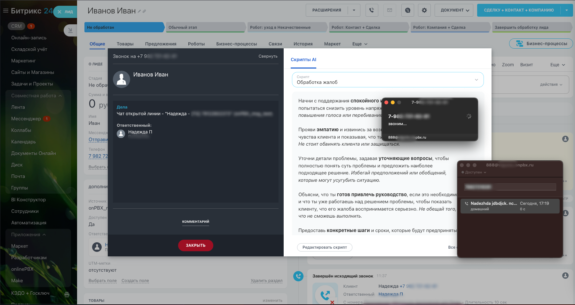Select stage 'Робот: уход в Некачественные'
This screenshot has width=575, height=305.
[x=287, y=27]
